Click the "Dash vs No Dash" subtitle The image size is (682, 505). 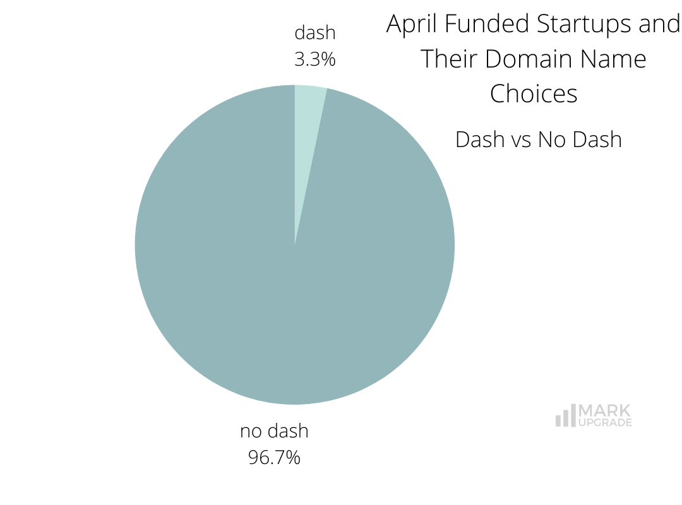538,140
